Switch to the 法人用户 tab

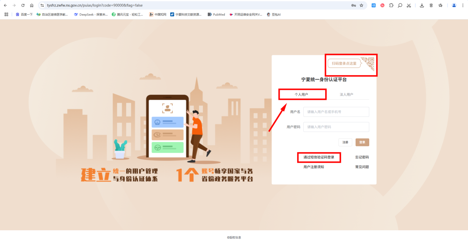tap(346, 94)
